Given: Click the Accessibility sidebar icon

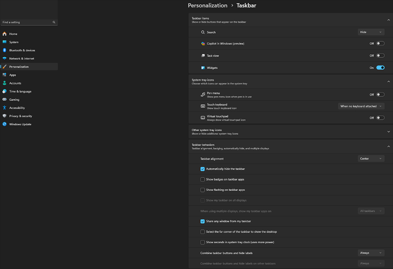Looking at the screenshot, I should coord(5,108).
